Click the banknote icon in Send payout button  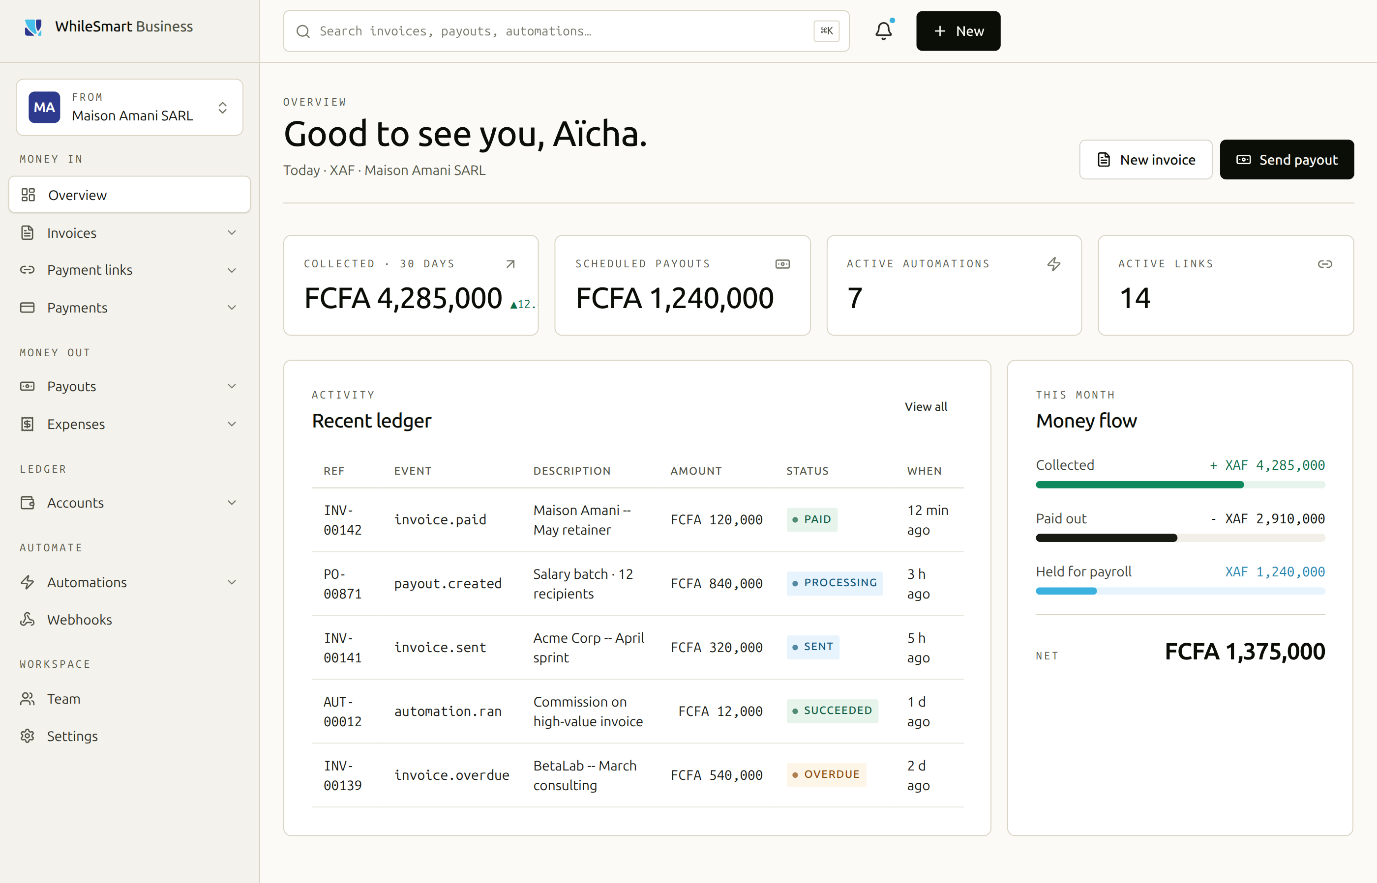(x=1243, y=159)
